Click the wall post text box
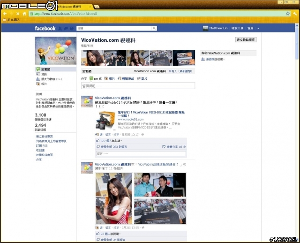The image size is (300, 243). [138, 86]
